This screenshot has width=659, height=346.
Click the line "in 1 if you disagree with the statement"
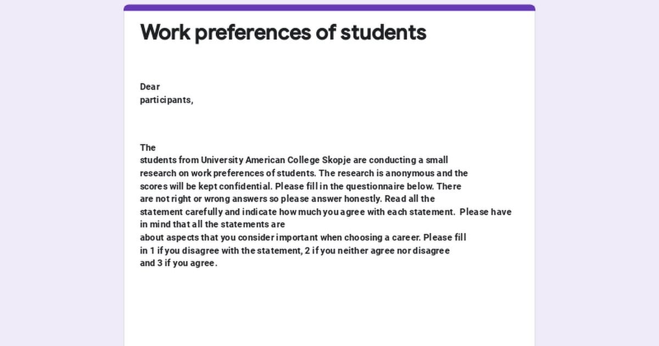click(x=295, y=250)
